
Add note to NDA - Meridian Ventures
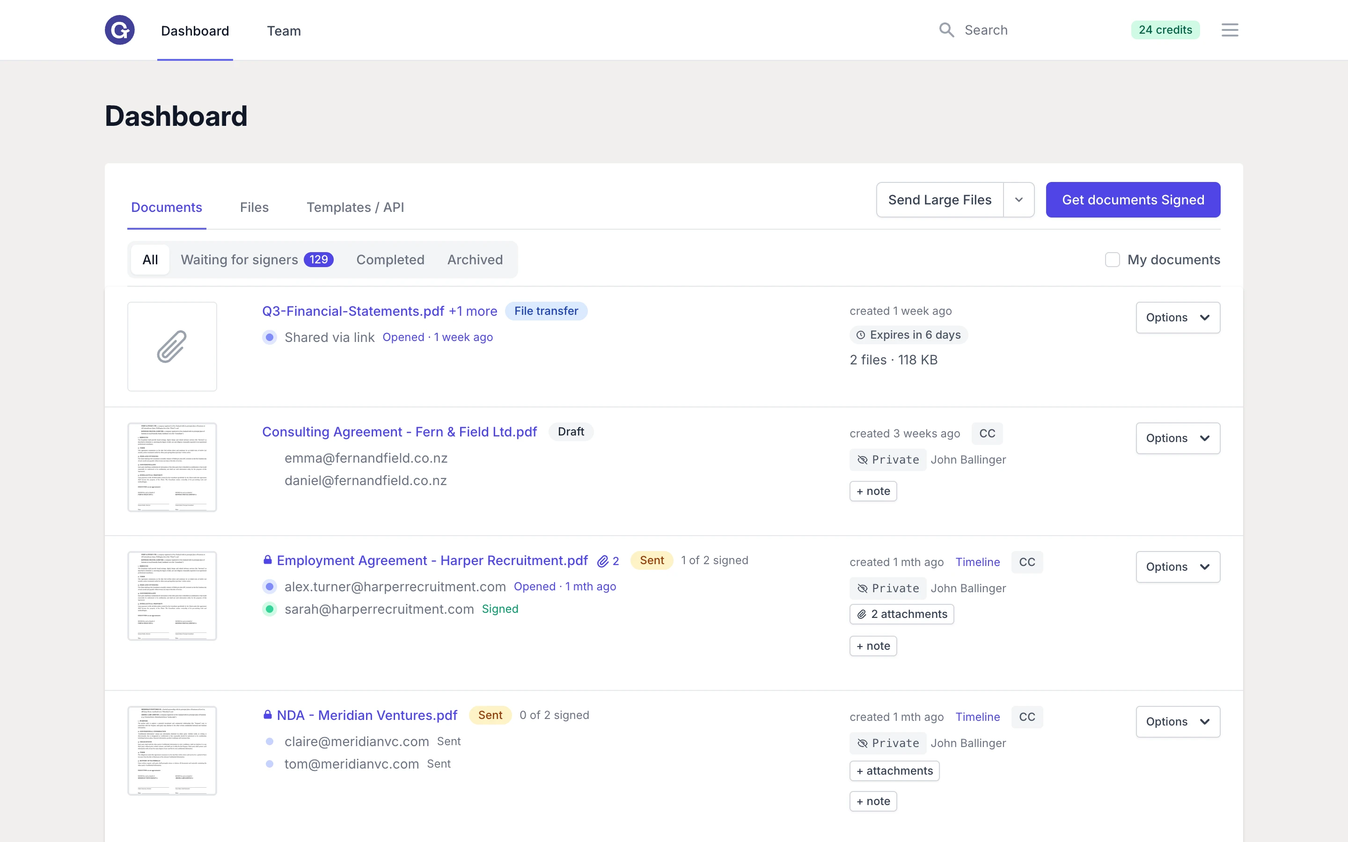click(873, 801)
